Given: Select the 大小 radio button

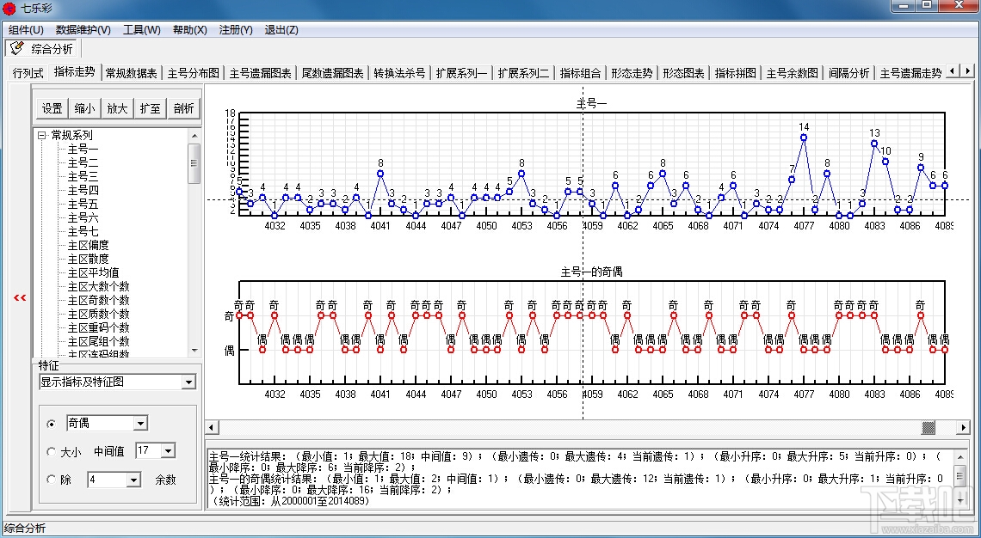Looking at the screenshot, I should coord(52,452).
